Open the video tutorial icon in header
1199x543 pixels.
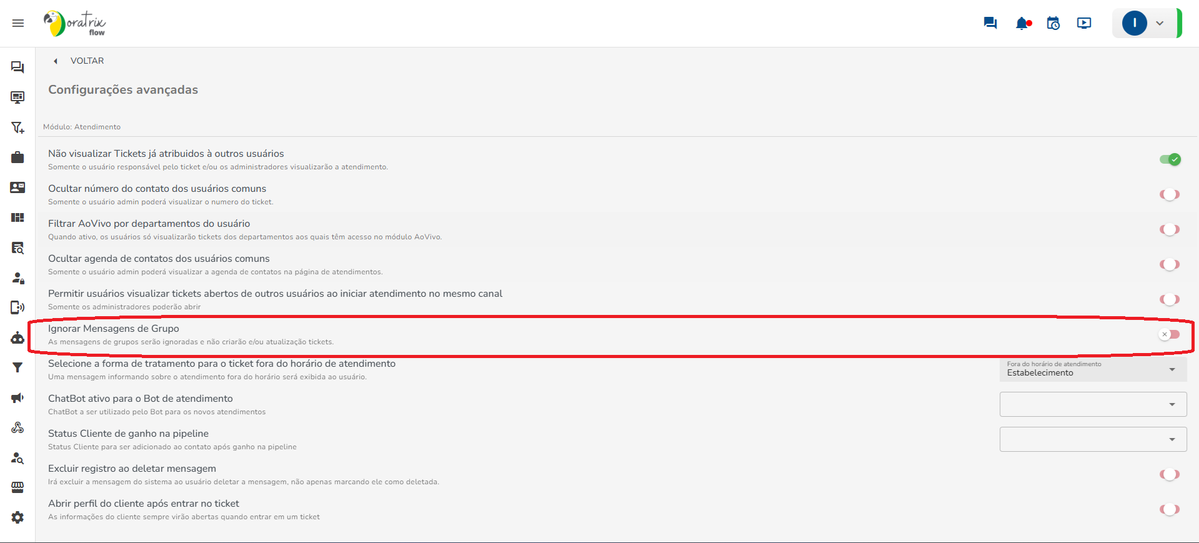point(1084,23)
